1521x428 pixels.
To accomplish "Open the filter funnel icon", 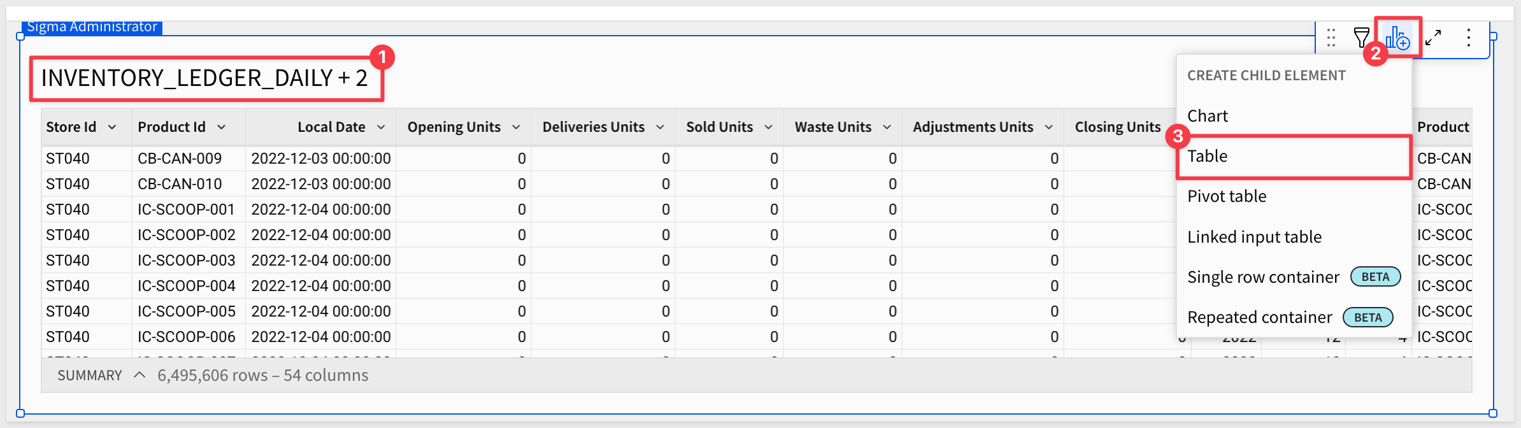I will point(1362,38).
